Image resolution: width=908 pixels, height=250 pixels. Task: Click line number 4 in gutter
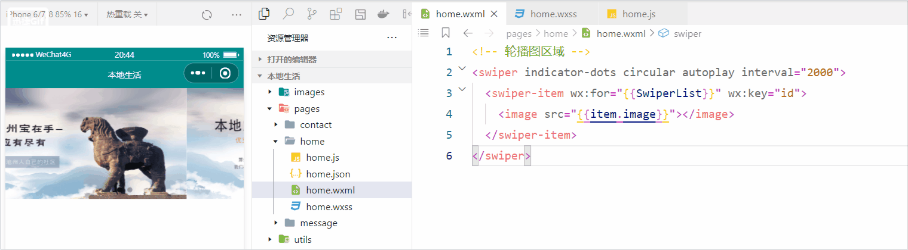[449, 114]
